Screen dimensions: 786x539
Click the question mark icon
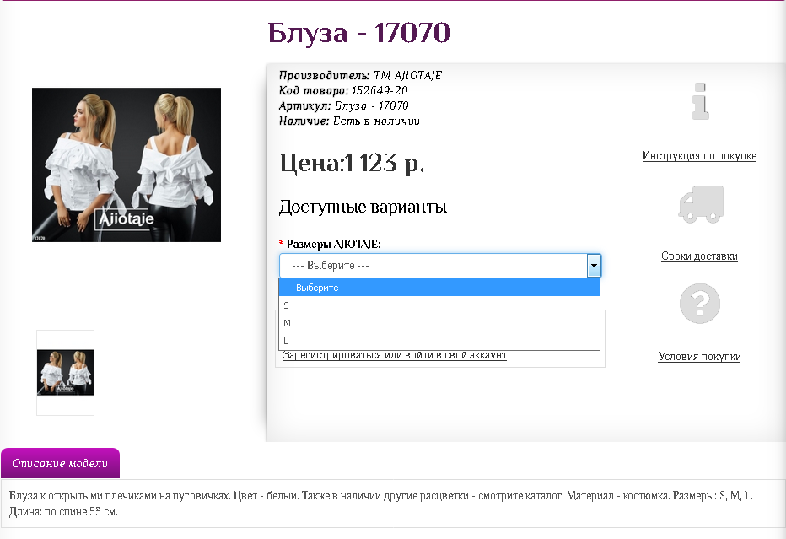700,304
